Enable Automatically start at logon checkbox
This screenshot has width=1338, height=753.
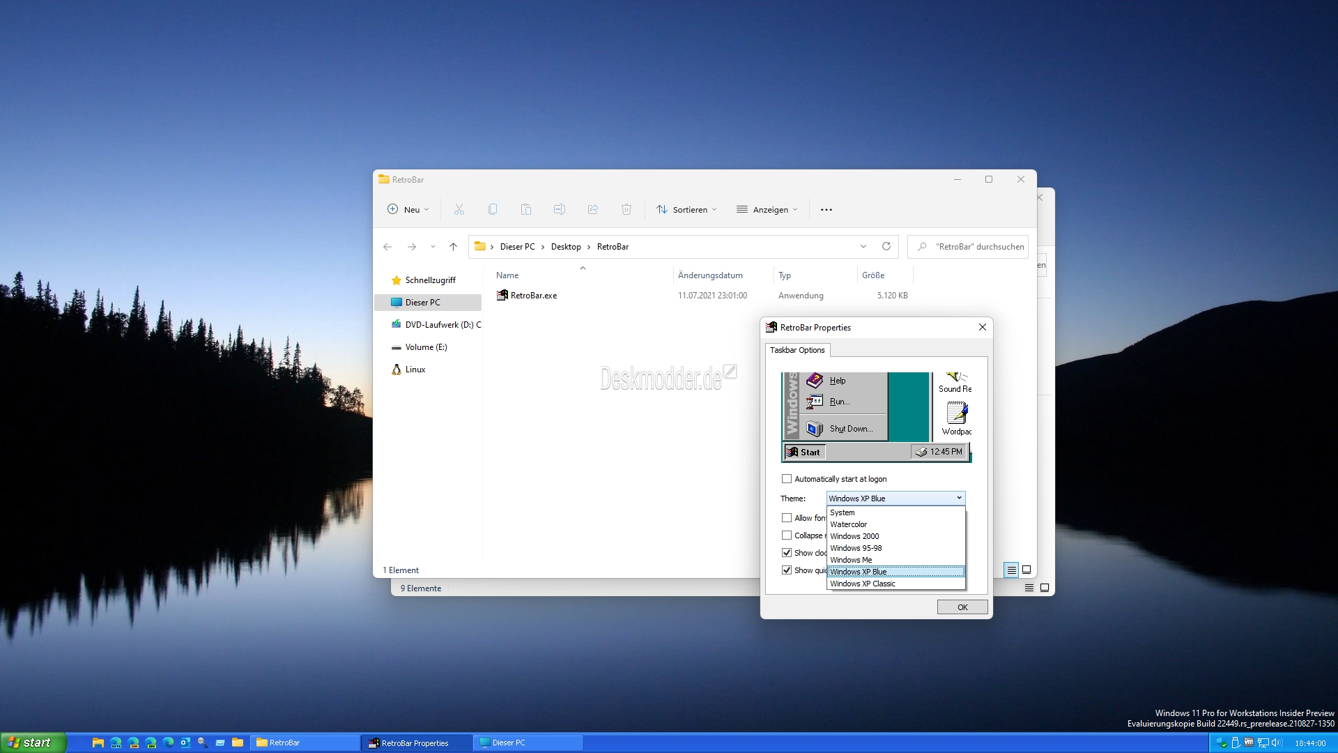tap(787, 479)
